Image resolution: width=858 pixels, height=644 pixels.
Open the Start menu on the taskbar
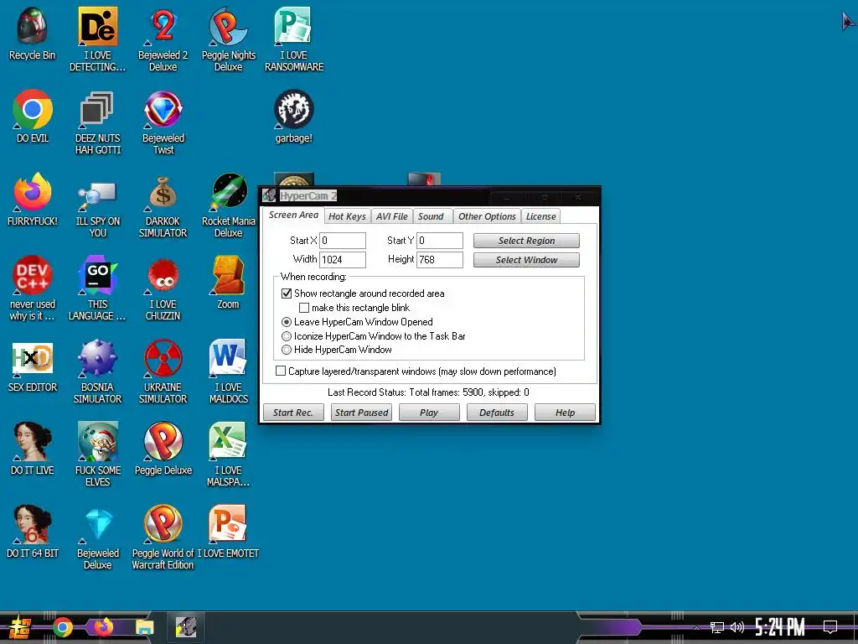(20, 627)
